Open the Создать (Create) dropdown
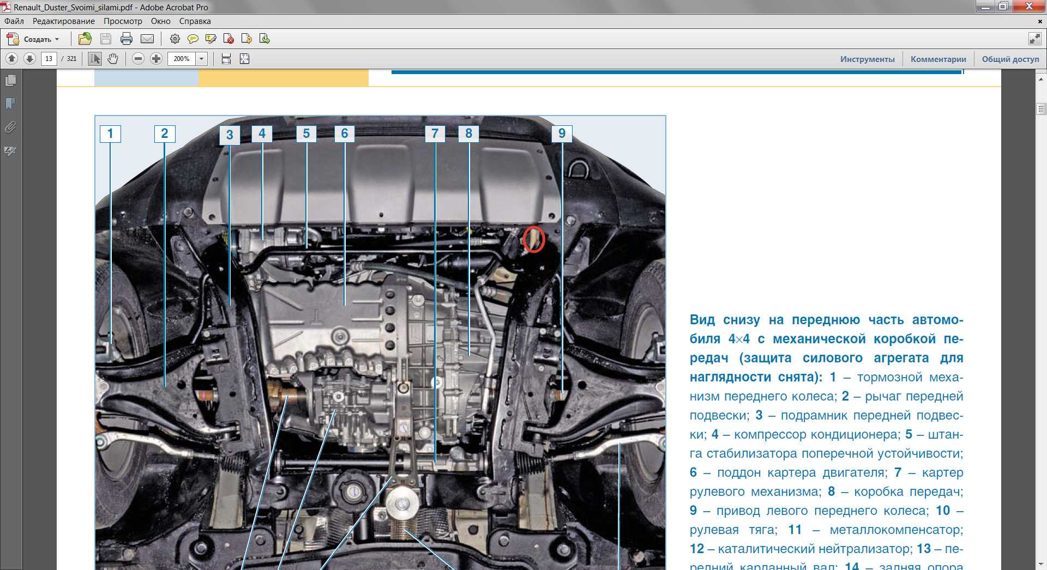This screenshot has height=570, width=1047. 33,39
